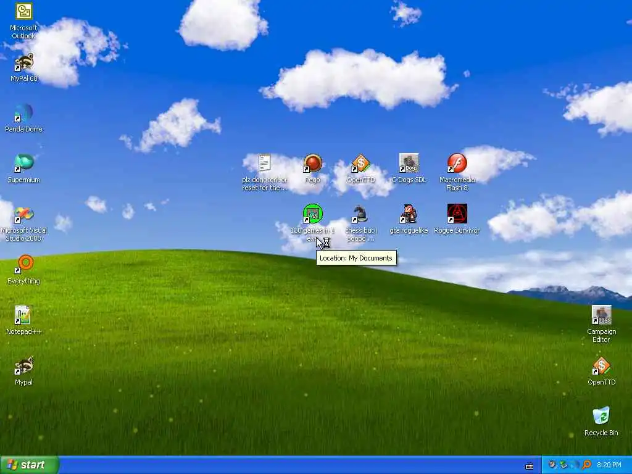Click the Macromedia Flash 8 icon
This screenshot has height=474, width=632.
coord(457,163)
